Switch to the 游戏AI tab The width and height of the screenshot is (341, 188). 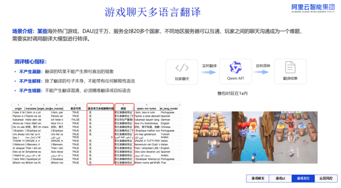click(281, 179)
